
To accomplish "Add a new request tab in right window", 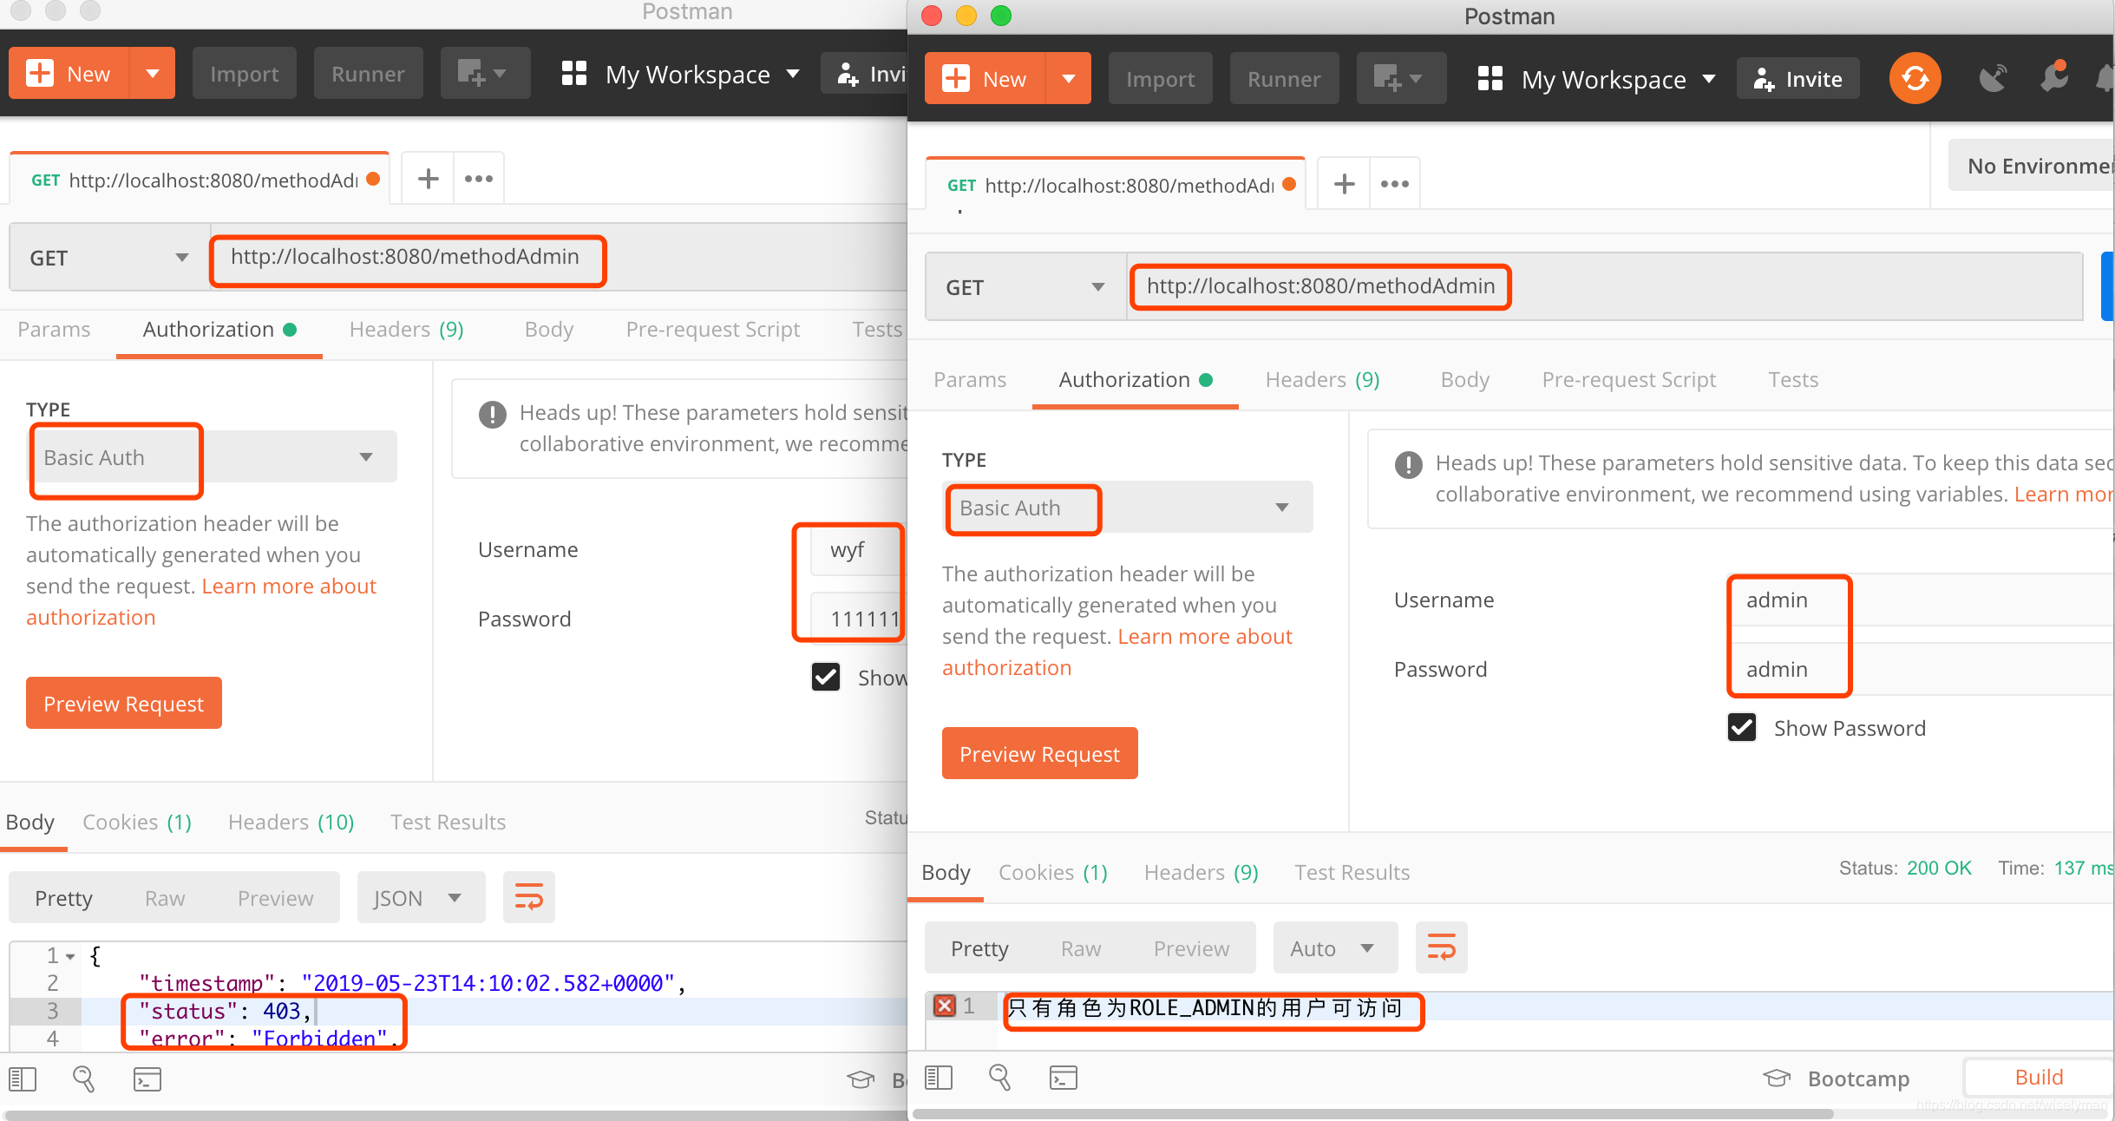I will point(1344,184).
